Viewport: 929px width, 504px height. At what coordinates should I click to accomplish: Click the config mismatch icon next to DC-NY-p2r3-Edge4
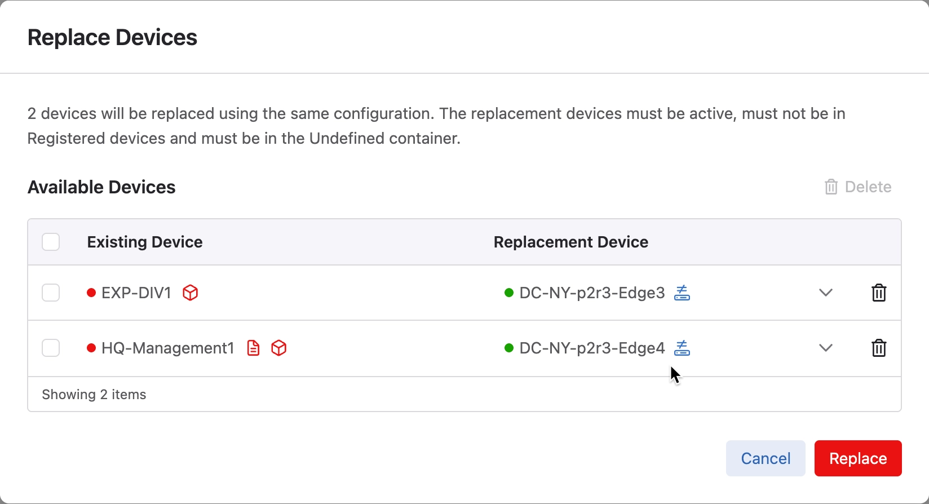[x=682, y=348]
